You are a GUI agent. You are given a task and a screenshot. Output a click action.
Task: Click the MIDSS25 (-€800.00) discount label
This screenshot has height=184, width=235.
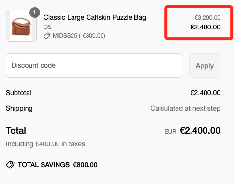[x=79, y=36]
